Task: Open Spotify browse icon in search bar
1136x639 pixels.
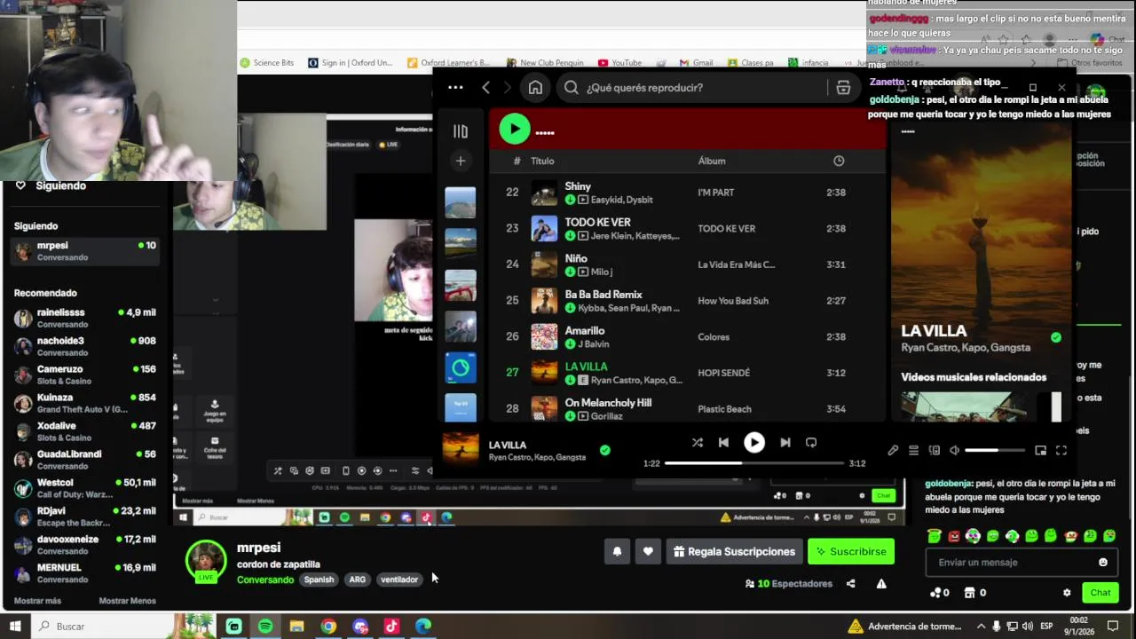Action: coord(843,87)
